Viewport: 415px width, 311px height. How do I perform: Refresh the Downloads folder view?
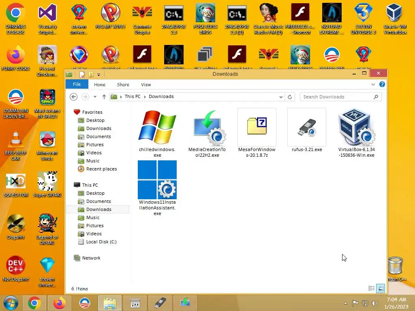pos(290,97)
